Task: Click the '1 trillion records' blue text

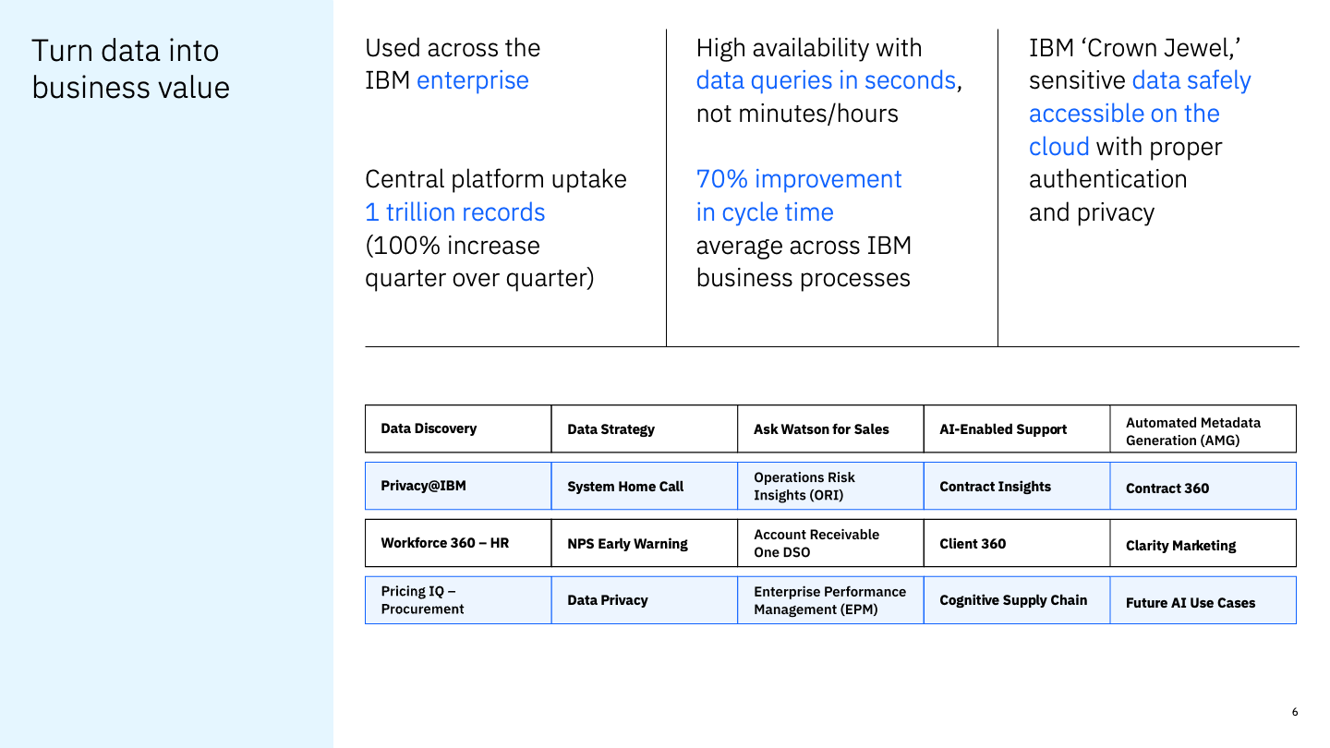Action: pyautogui.click(x=455, y=212)
